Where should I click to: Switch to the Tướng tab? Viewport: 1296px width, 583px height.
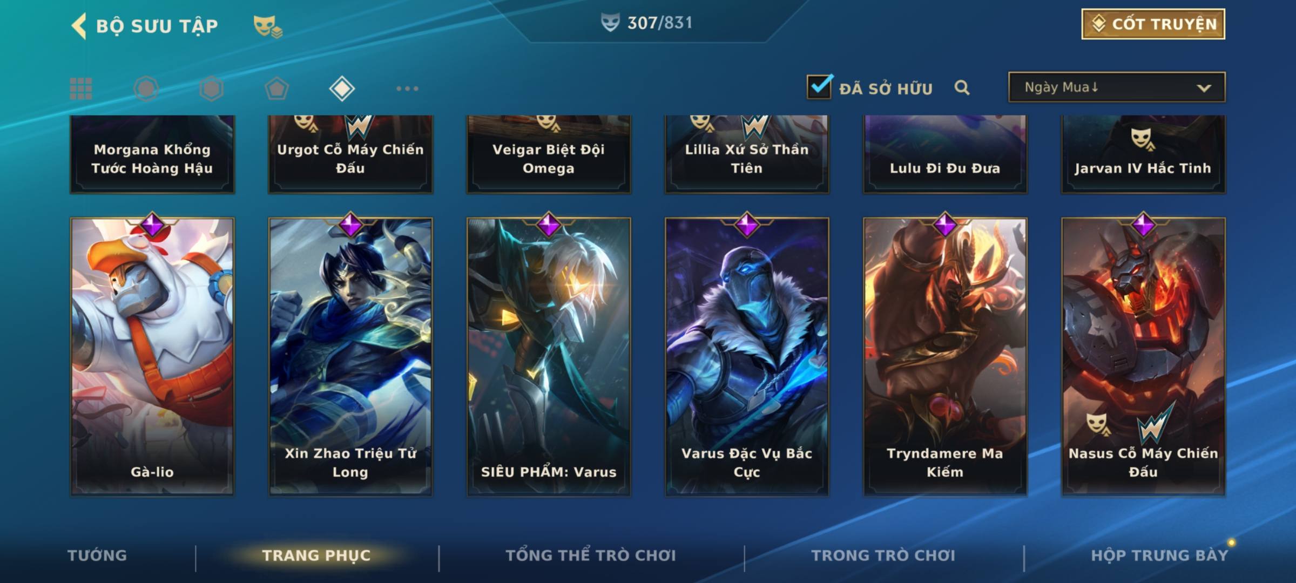click(x=97, y=555)
